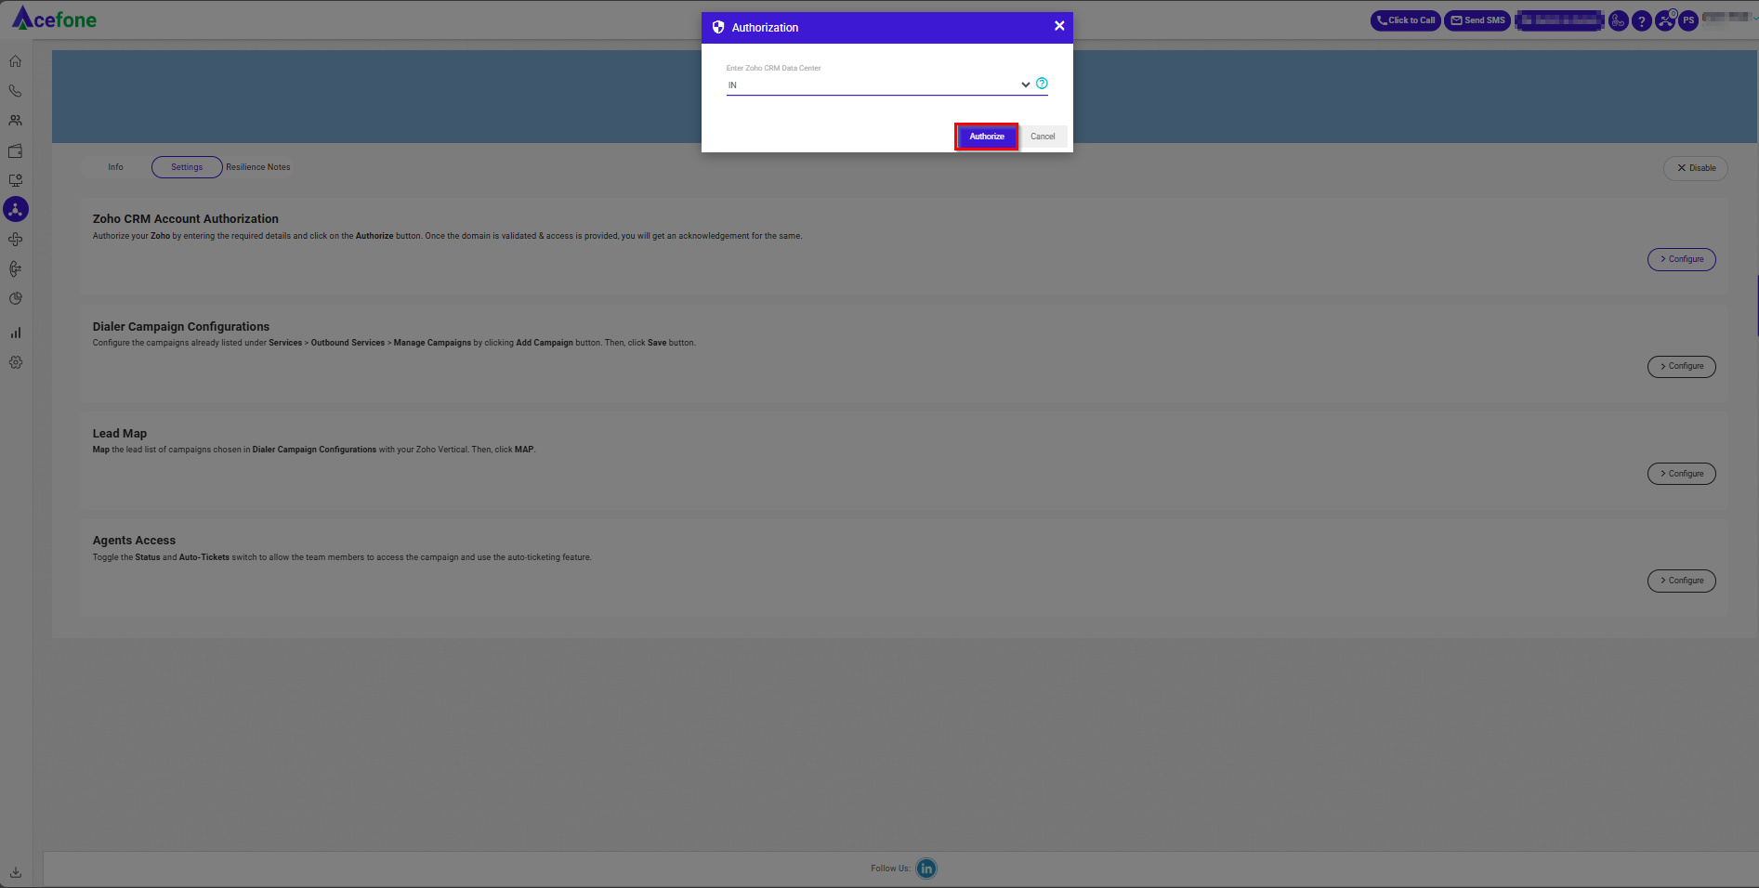1759x888 pixels.
Task: Switch to the Resilience Notes tab
Action: pyautogui.click(x=258, y=167)
